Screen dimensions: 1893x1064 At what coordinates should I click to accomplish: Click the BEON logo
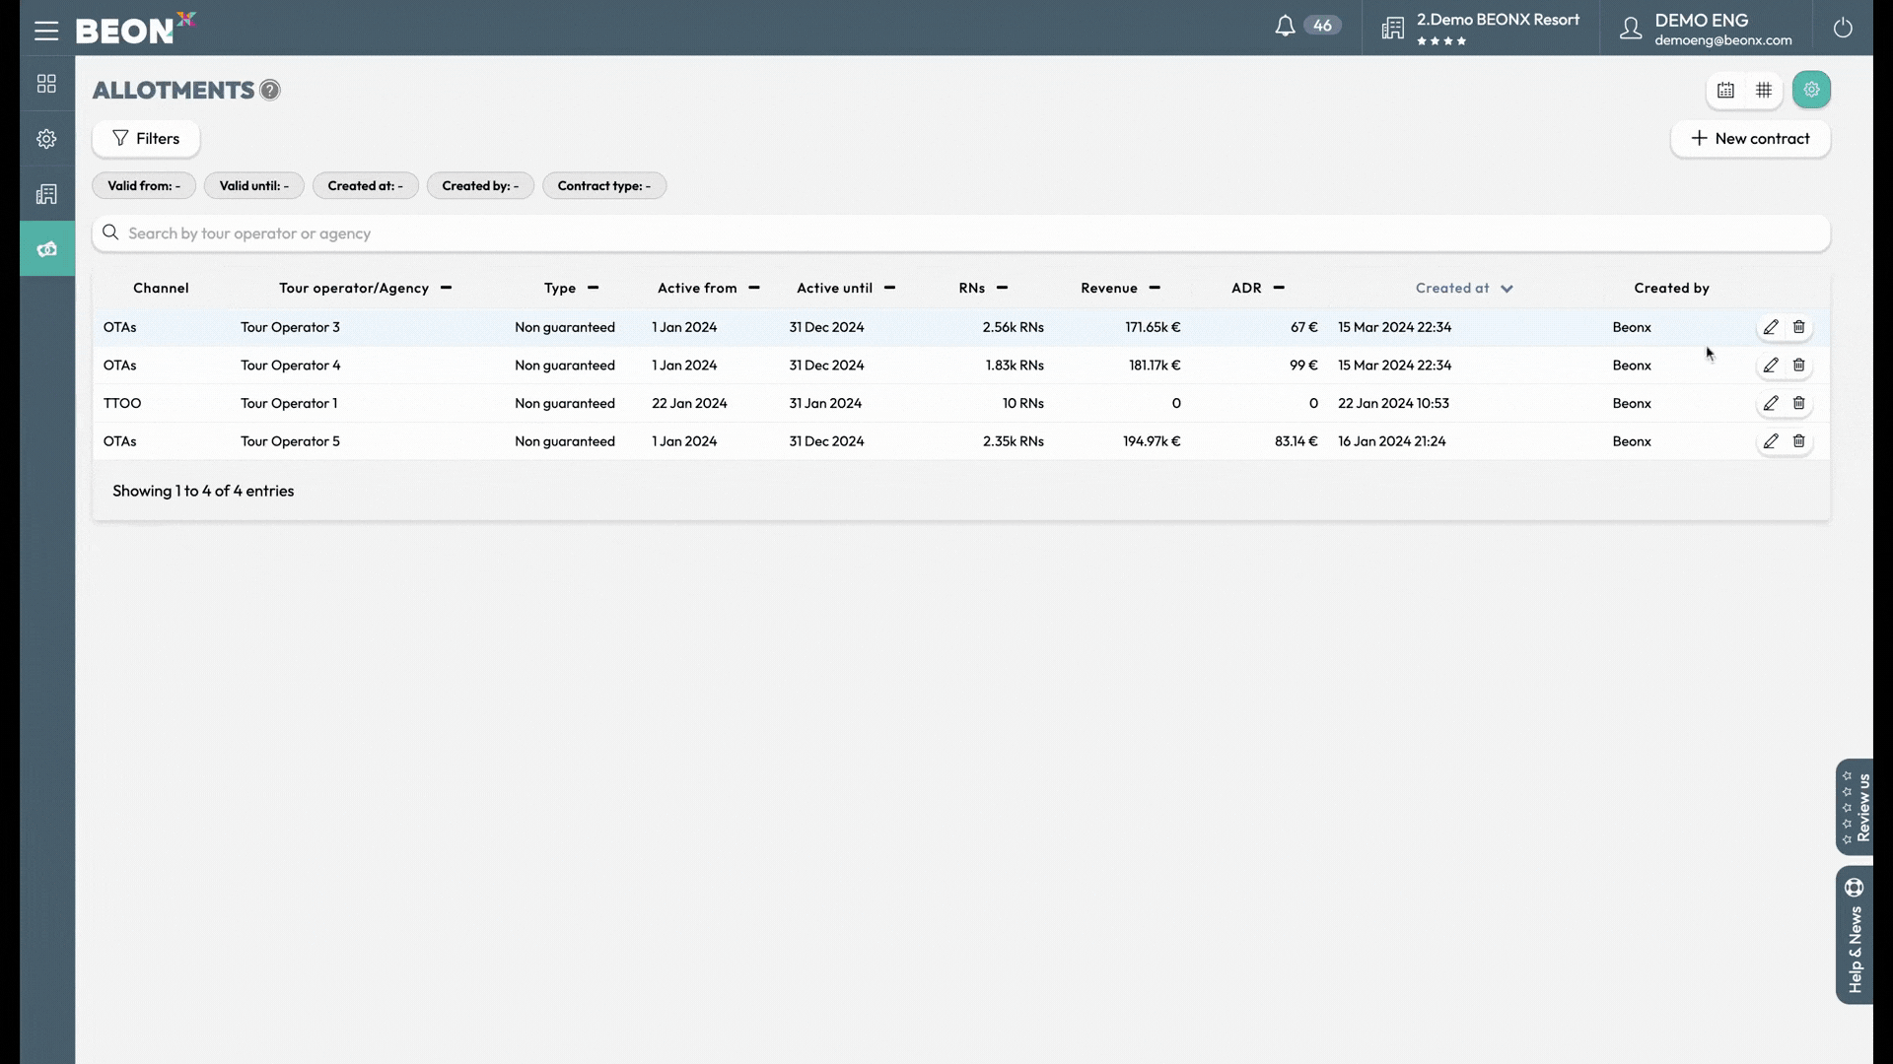point(136,29)
